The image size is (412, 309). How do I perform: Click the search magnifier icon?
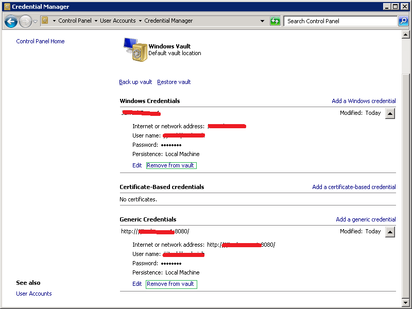click(403, 21)
